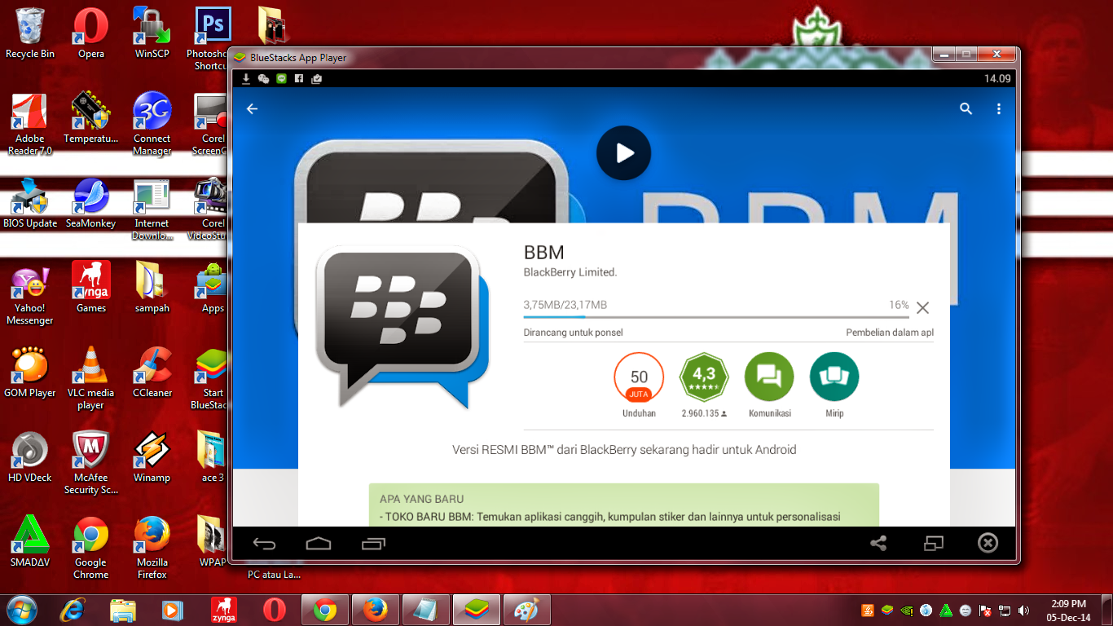Switch to Paint in the taskbar
This screenshot has height=626, width=1113.
pyautogui.click(x=527, y=609)
